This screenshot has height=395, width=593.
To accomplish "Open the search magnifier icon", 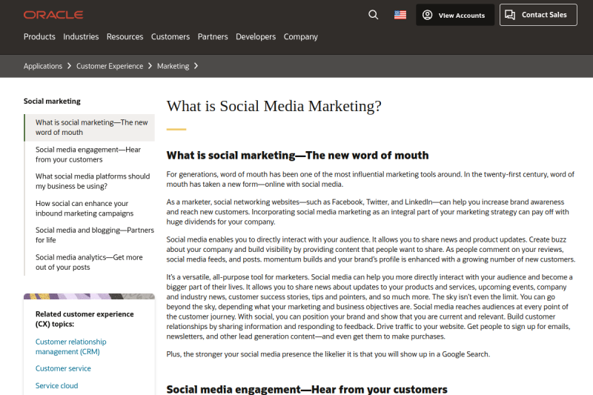I will [374, 15].
